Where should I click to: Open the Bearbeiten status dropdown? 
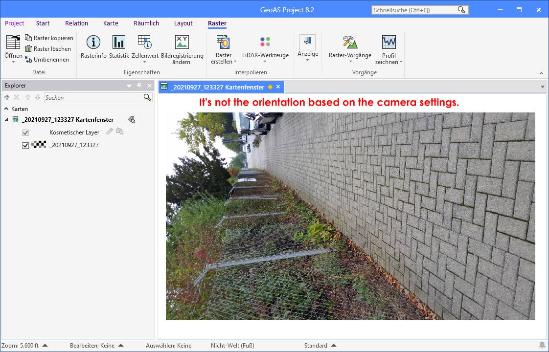[x=121, y=345]
